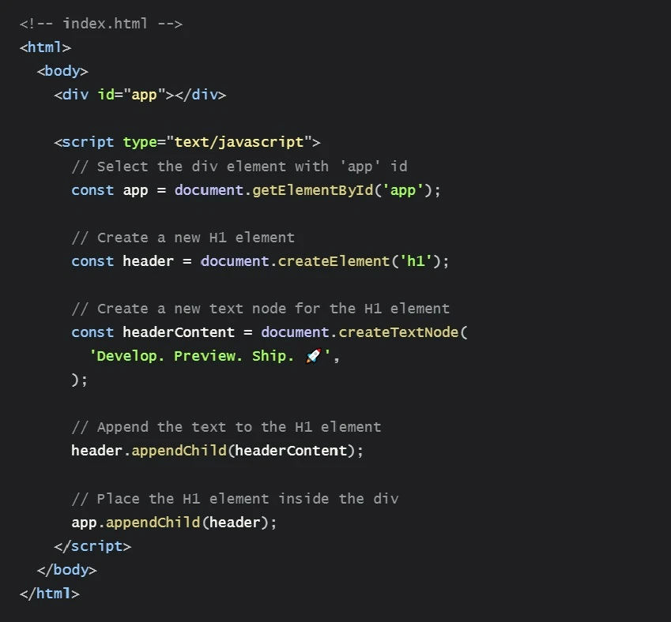Click the headerContent variable declaration
This screenshot has height=622, width=671.
point(179,332)
